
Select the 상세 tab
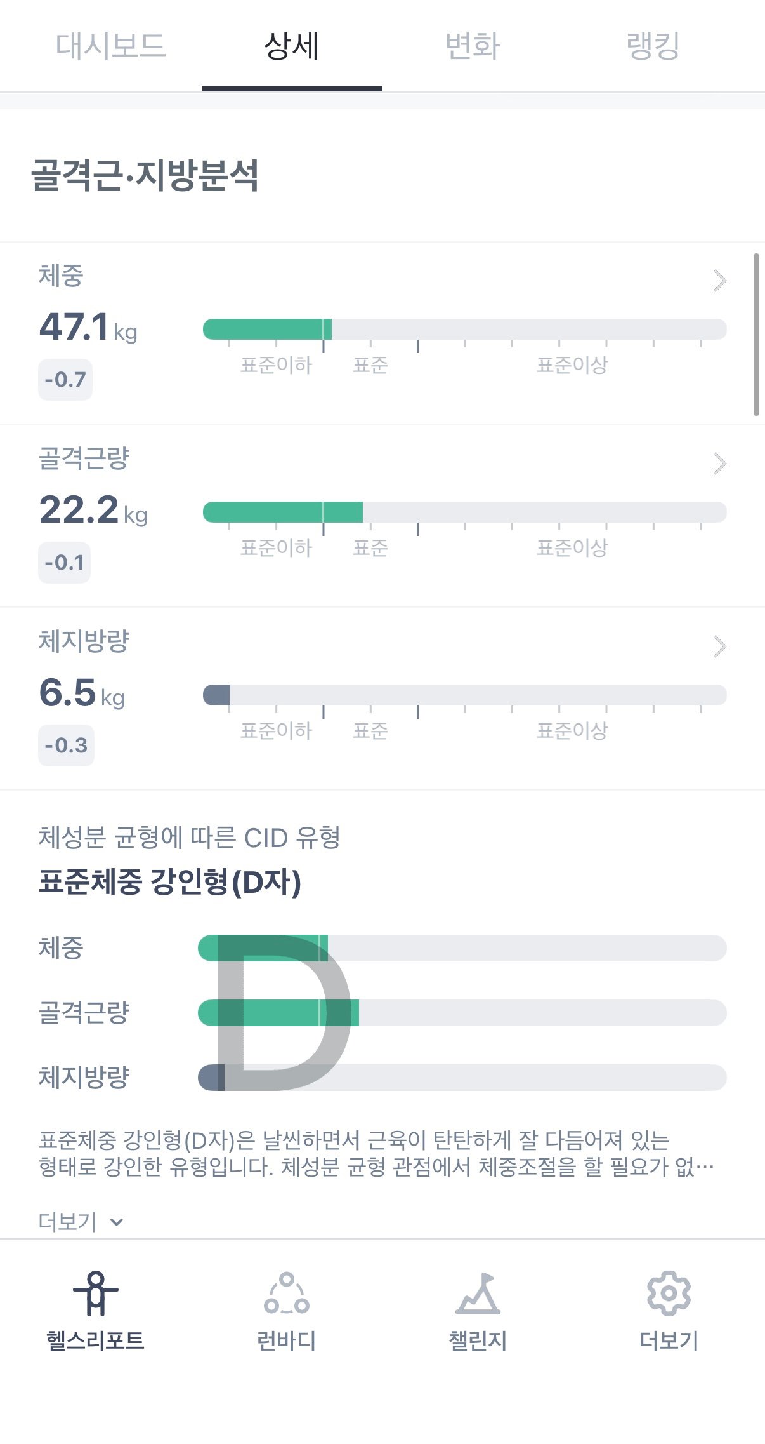292,46
